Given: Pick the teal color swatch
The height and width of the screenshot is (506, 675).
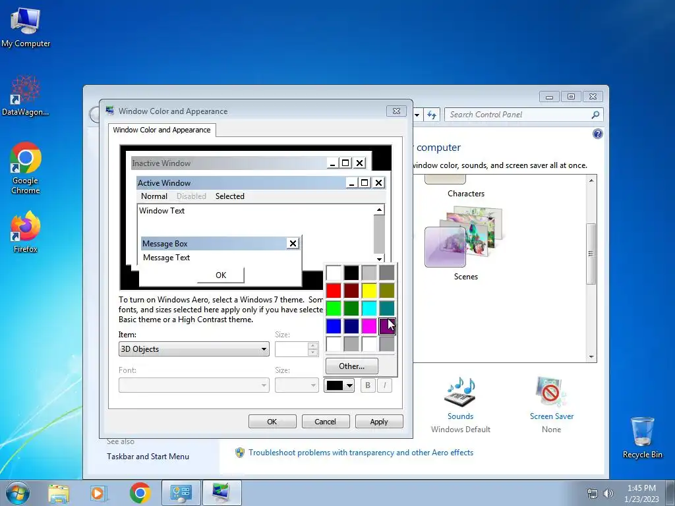Looking at the screenshot, I should (386, 308).
